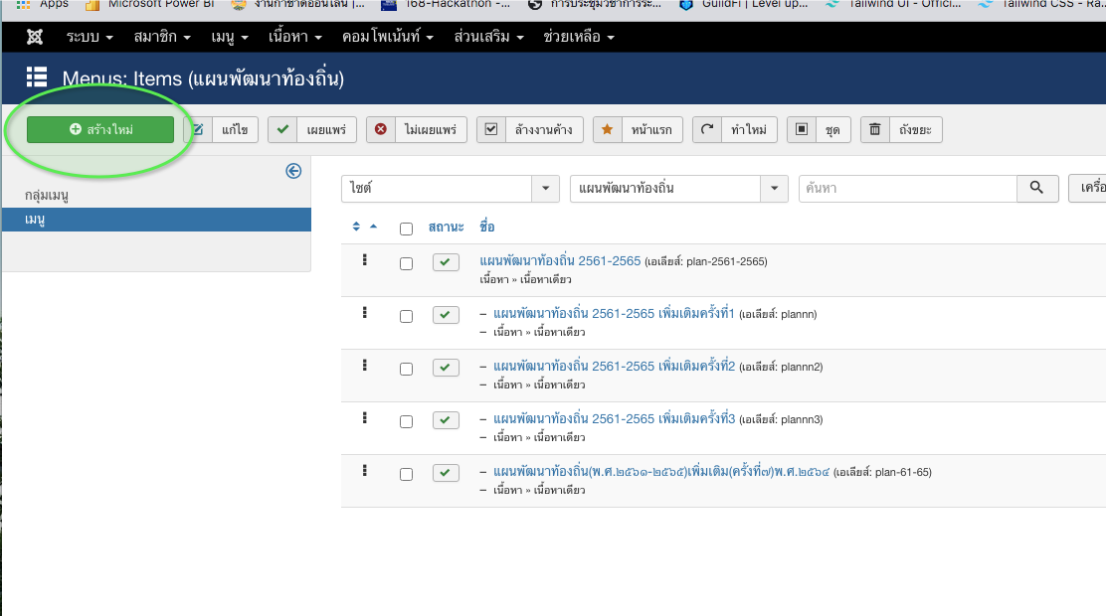
Task: Click the Joomla logo icon
Action: [x=35, y=38]
